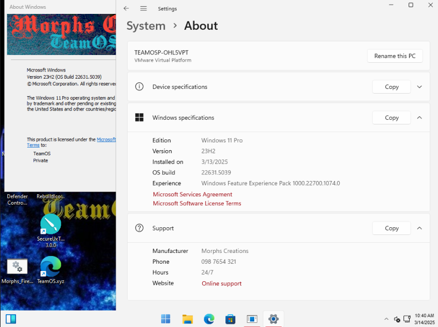Open the TeamOS.xyz Edge desktop shortcut
This screenshot has width=438, height=327.
pyautogui.click(x=50, y=270)
